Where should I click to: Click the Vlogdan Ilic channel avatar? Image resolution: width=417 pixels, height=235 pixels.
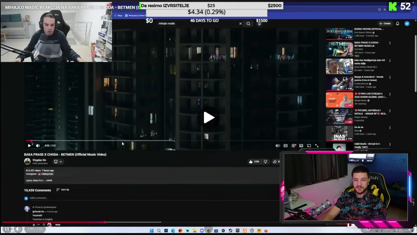coord(27,161)
